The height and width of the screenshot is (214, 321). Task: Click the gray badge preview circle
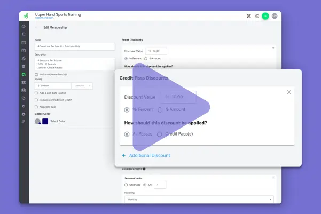click(37, 121)
